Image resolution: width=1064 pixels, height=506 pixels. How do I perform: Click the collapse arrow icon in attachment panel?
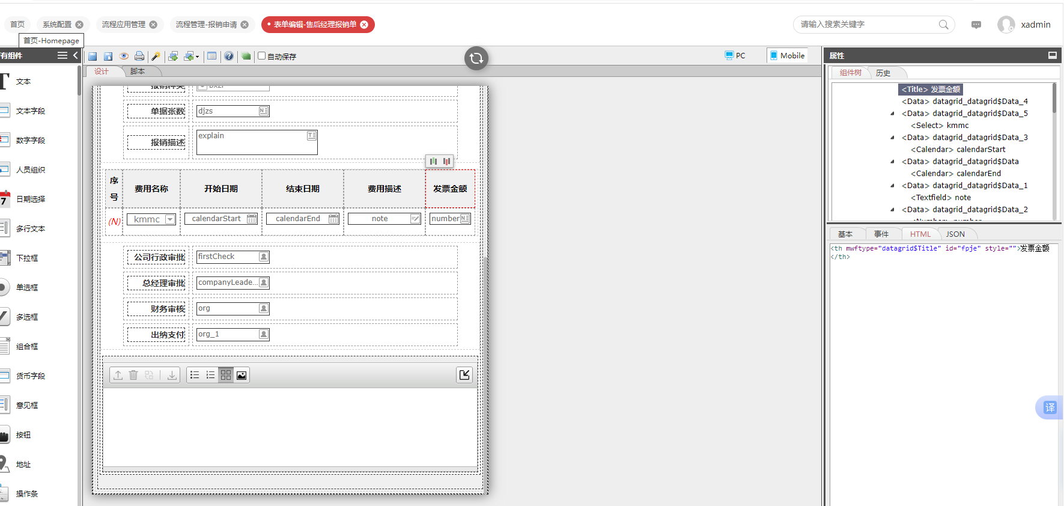464,375
